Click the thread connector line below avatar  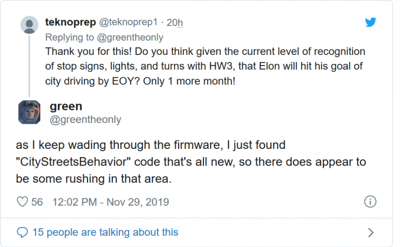pos(30,65)
